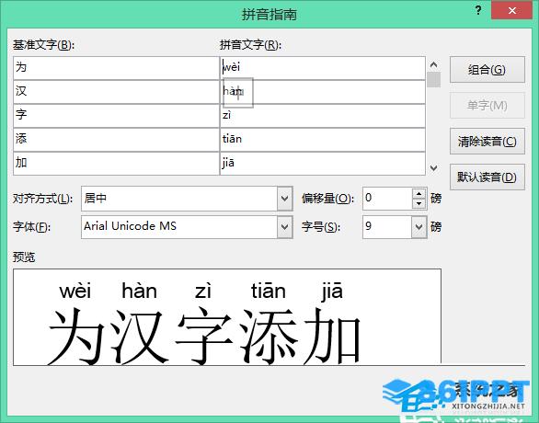
Task: Click the 清除读音(C) button
Action: tap(487, 142)
